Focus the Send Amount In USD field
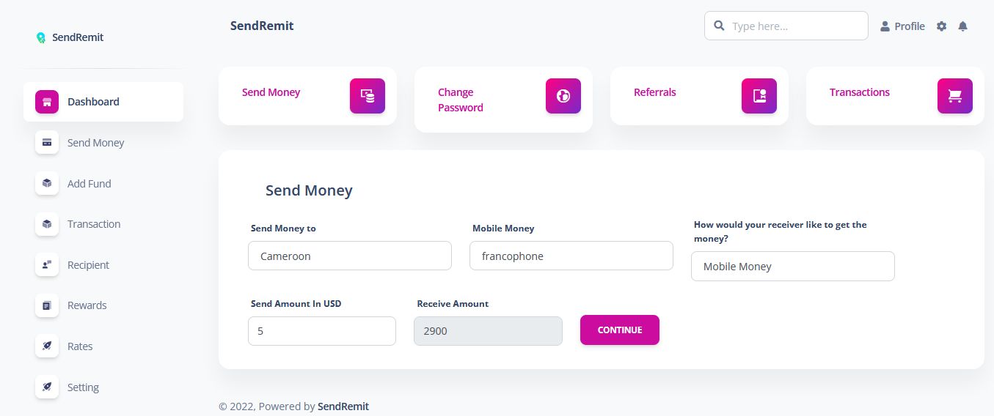 pyautogui.click(x=322, y=331)
